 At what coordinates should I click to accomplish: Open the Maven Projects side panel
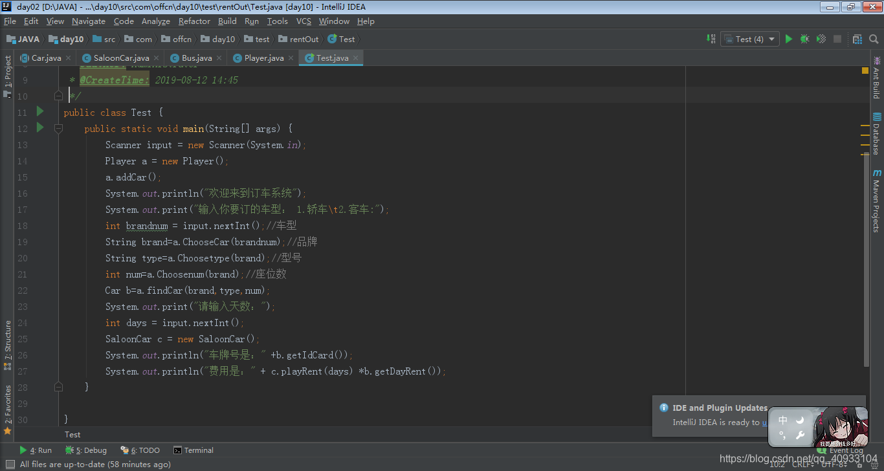(x=876, y=201)
